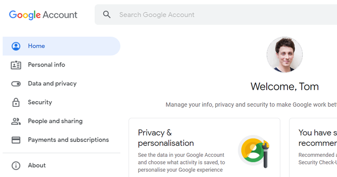Screen dimensions: 337x177
Task: Focus the Search Google Account field
Action: [x=216, y=14]
